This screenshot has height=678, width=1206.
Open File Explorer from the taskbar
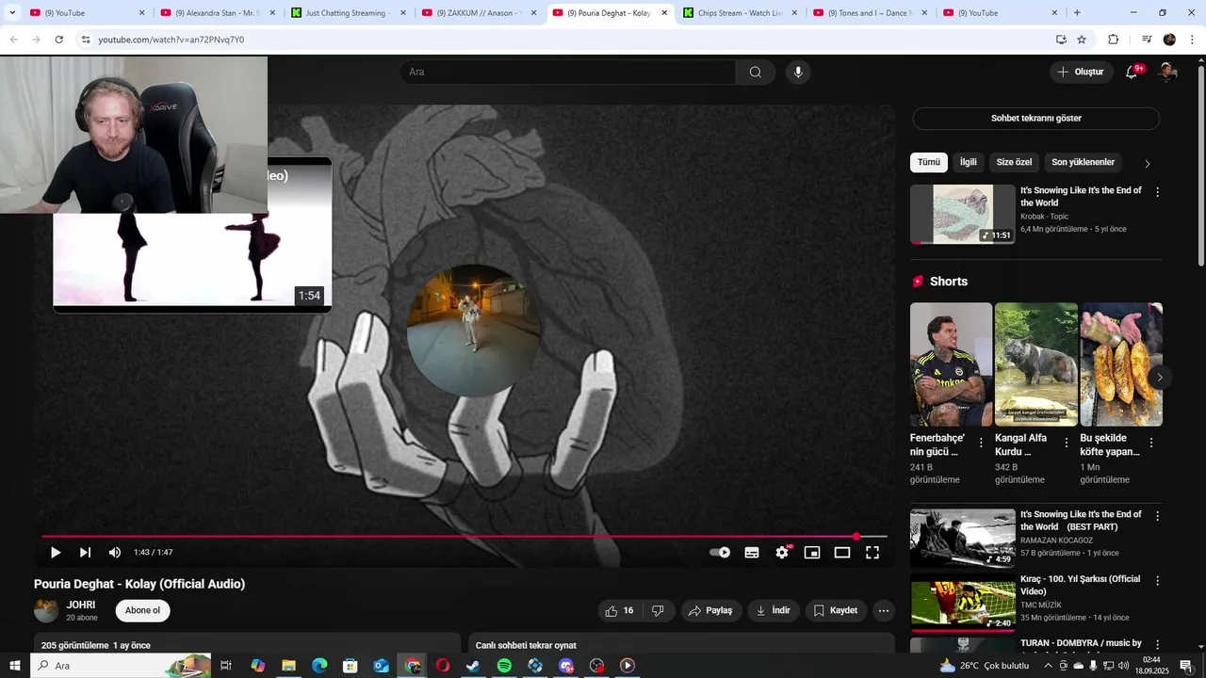(288, 666)
